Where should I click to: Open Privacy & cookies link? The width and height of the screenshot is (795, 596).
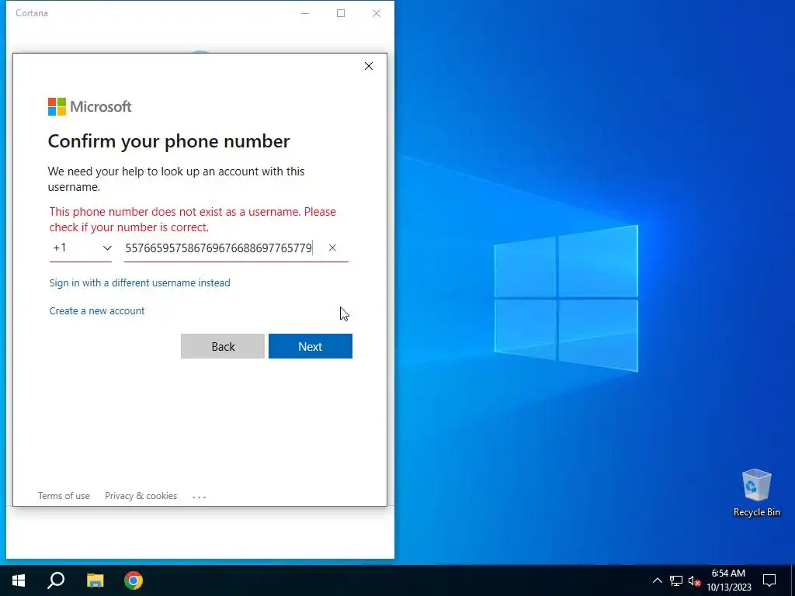141,496
